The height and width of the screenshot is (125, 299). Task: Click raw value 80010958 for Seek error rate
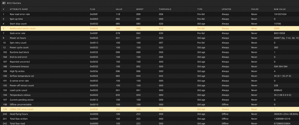pos(279,33)
